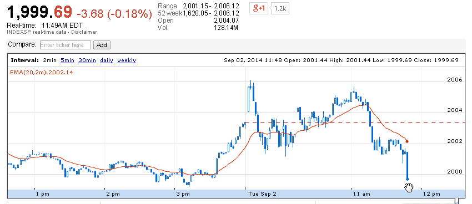Switch chart to weekly interval

[x=127, y=60]
